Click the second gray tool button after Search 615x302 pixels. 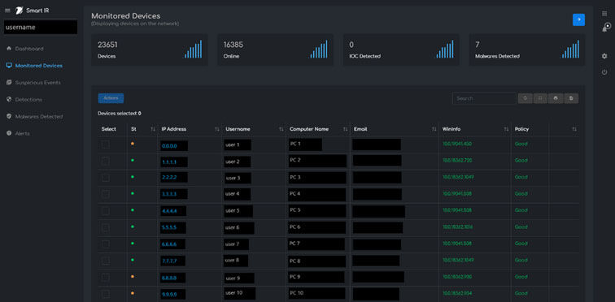pos(540,98)
